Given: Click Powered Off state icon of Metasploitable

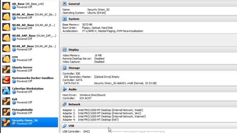Looking at the screenshot, I should coord(14,113).
